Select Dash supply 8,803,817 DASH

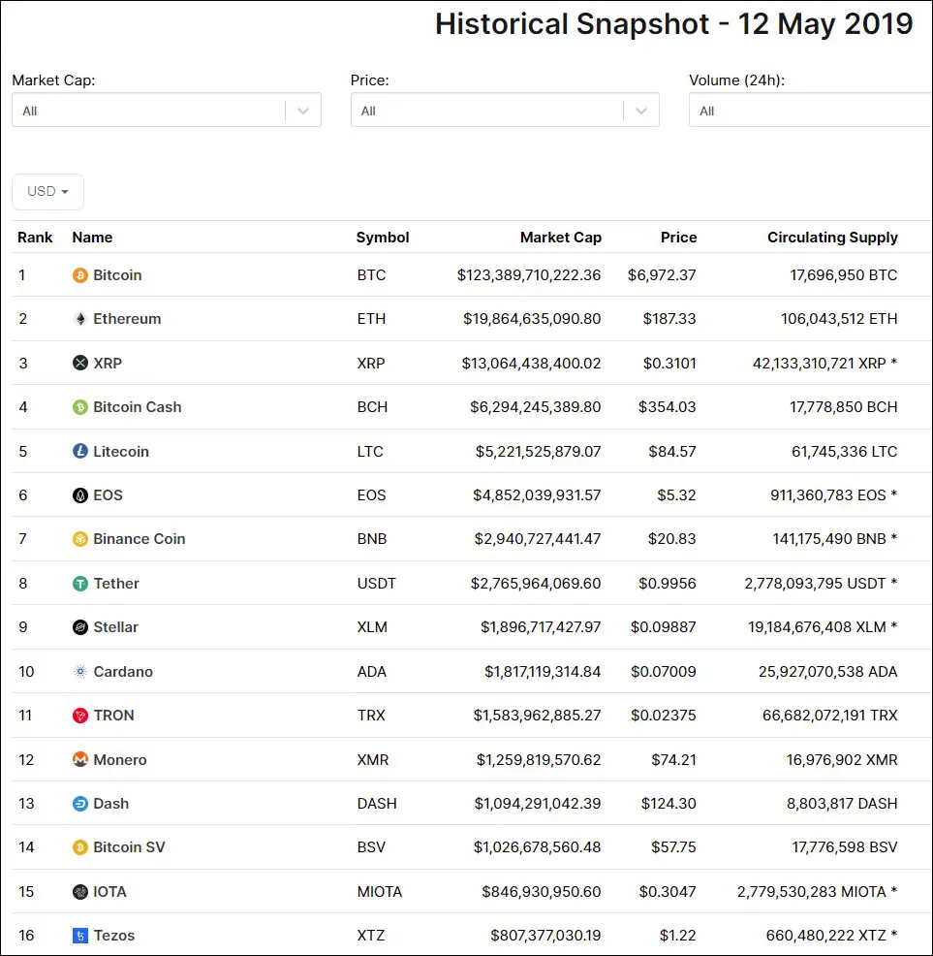(x=842, y=804)
